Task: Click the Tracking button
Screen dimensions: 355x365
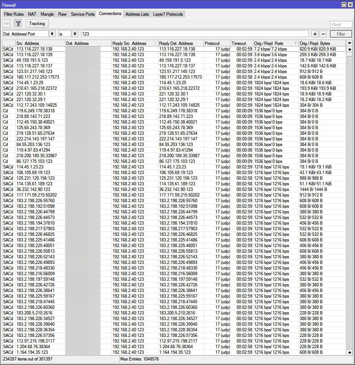Action: point(37,24)
